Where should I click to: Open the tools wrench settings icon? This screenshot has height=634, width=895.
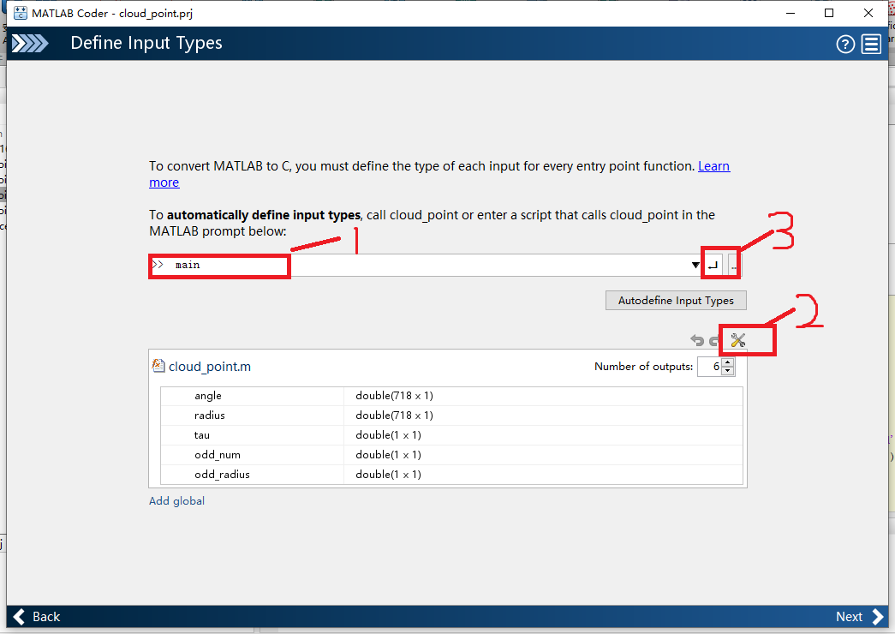(x=738, y=340)
